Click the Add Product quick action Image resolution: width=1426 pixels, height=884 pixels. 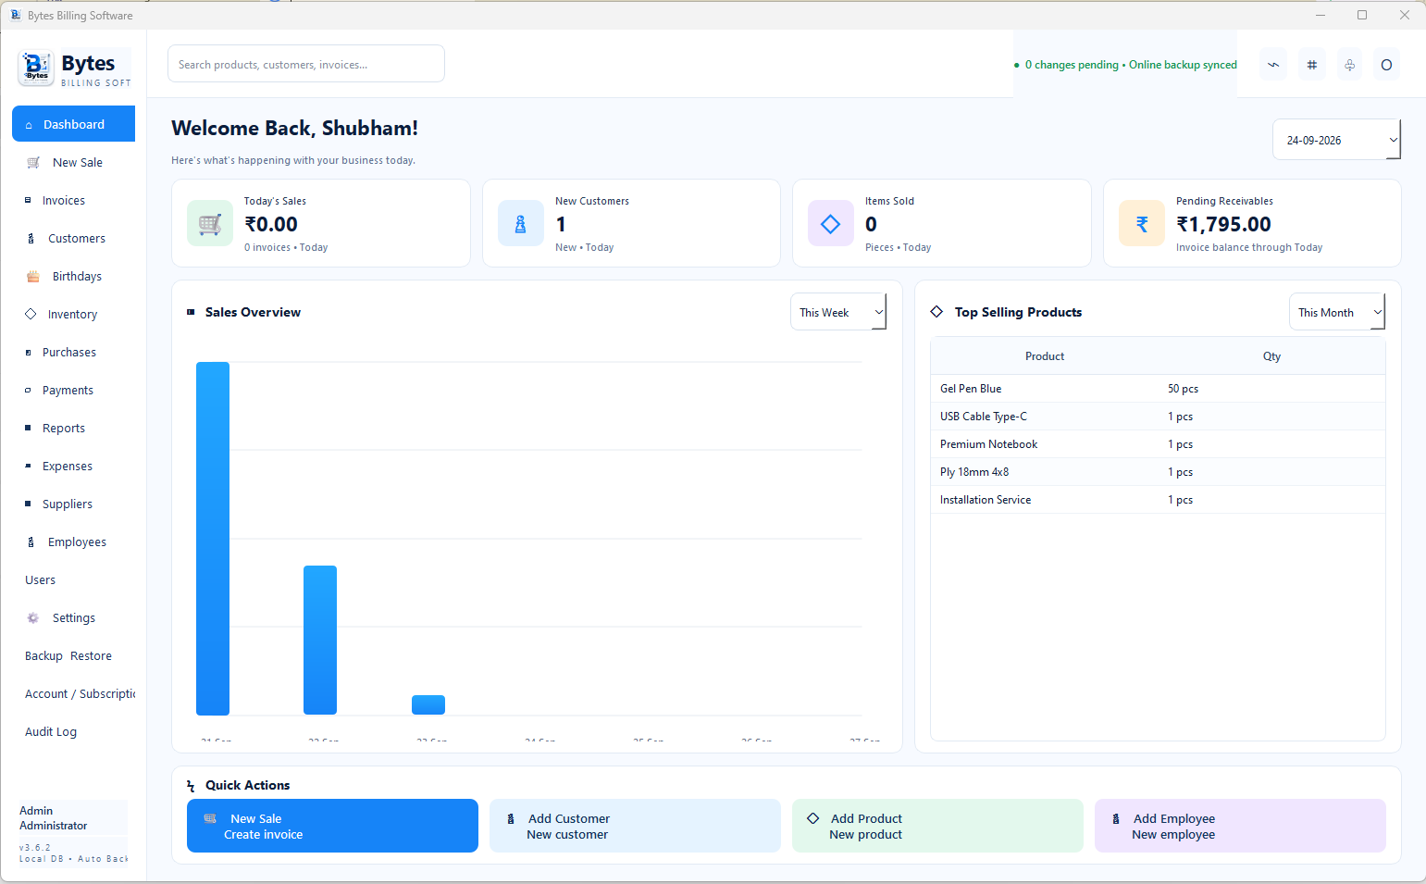point(937,826)
